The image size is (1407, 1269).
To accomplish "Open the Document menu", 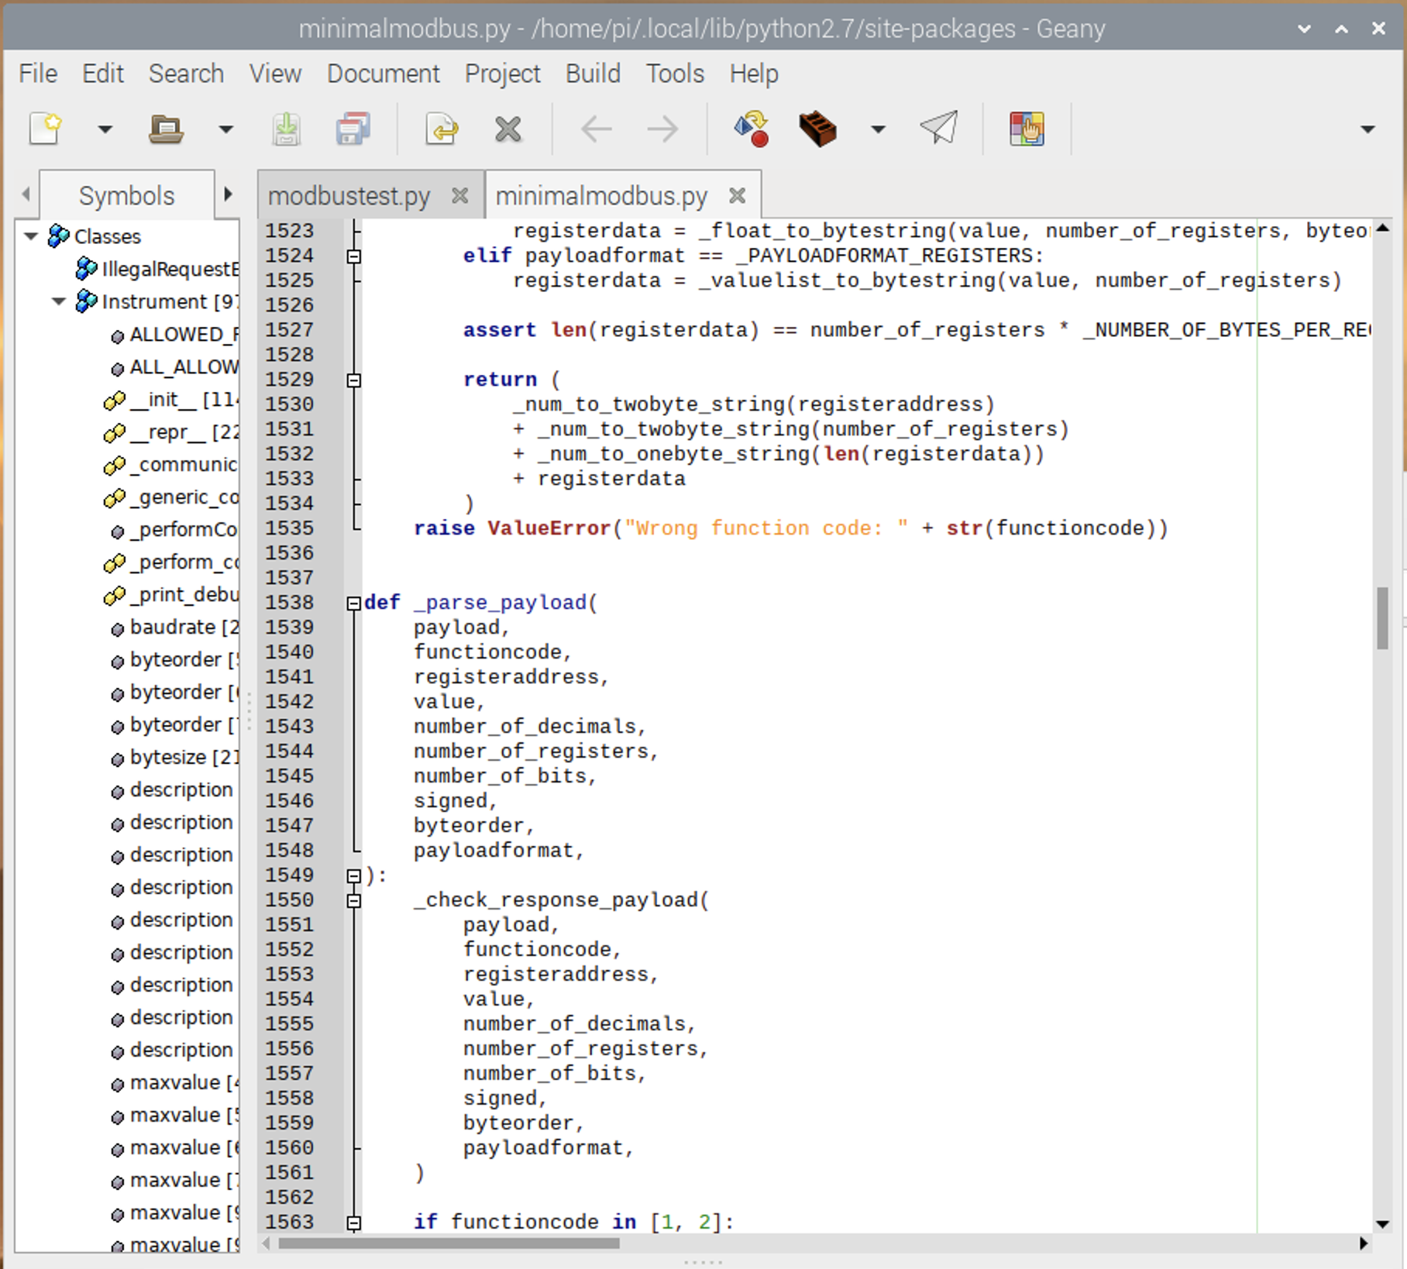I will pos(383,74).
